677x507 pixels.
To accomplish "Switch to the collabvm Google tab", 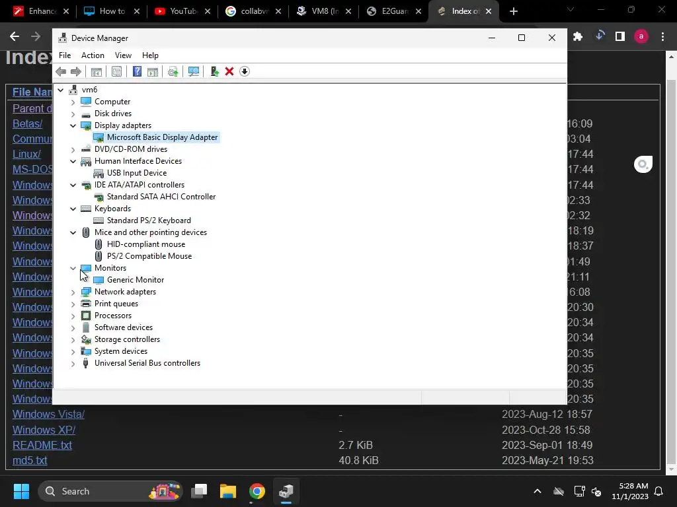I will tap(253, 11).
